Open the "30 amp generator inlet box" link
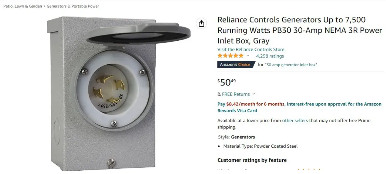The width and height of the screenshot is (386, 174). (291, 65)
